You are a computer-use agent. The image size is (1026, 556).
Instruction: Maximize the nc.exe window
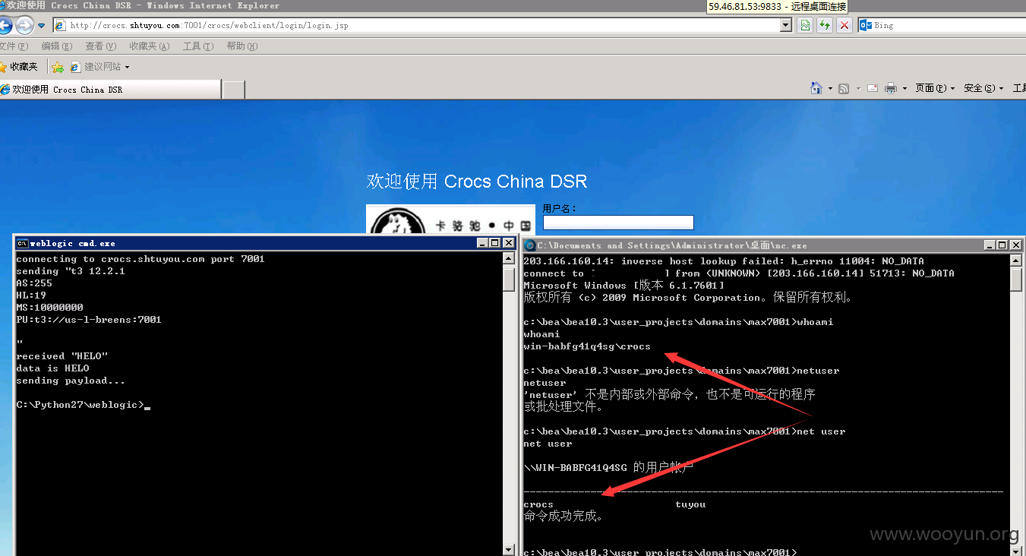pyautogui.click(x=1002, y=245)
